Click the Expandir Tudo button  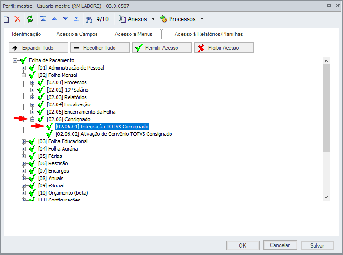(x=38, y=48)
